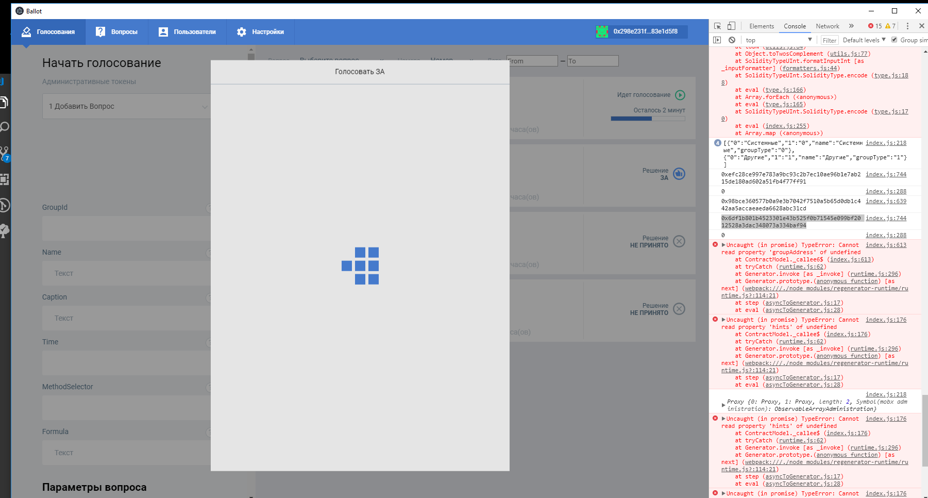This screenshot has width=928, height=498.
Task: Click the blue progress bar under Осталось 2 минут
Action: [x=630, y=119]
